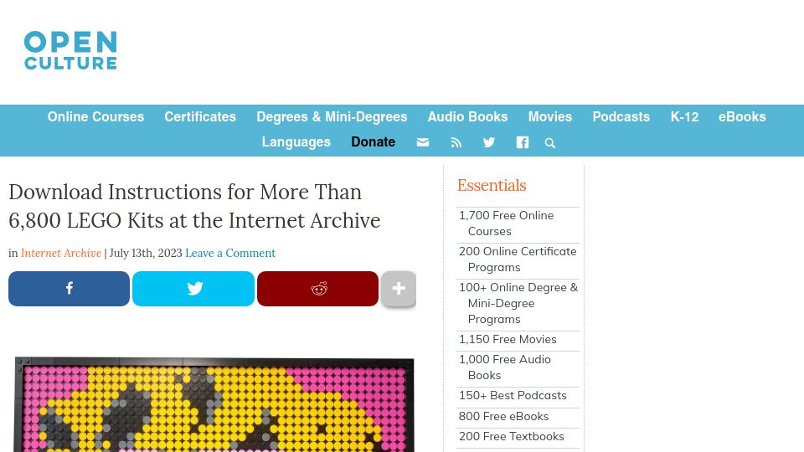Open 150+ Best Podcasts link

click(513, 396)
